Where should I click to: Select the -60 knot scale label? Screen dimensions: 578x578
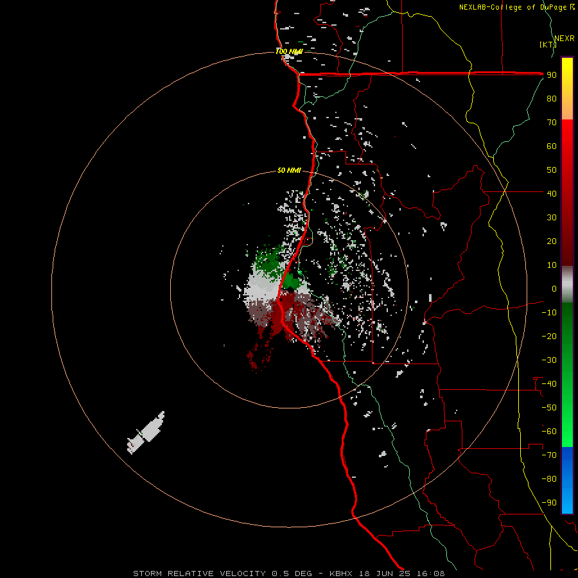click(549, 432)
